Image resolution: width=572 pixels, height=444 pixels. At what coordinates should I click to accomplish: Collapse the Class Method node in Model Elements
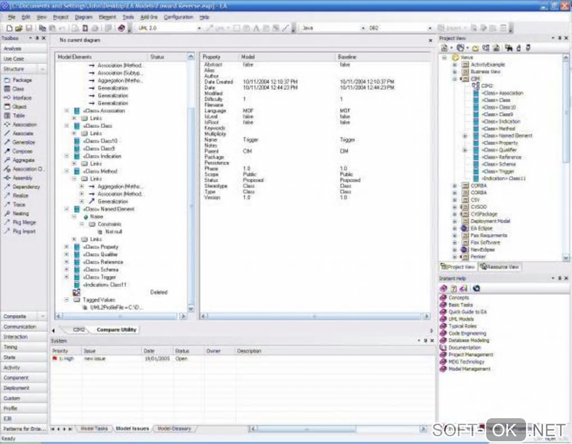pos(67,171)
